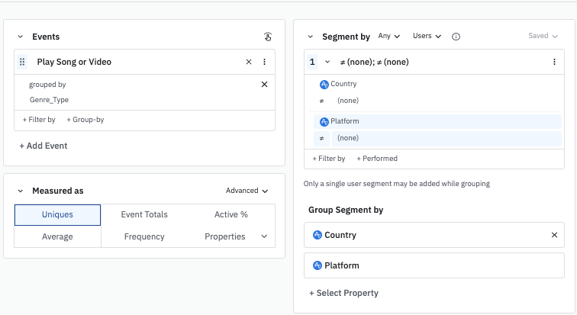Viewport: 577px width, 315px height.
Task: Click the info icon next to Users
Action: [456, 37]
